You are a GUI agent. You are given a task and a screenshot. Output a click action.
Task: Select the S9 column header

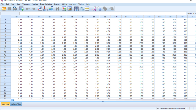click(105, 16)
